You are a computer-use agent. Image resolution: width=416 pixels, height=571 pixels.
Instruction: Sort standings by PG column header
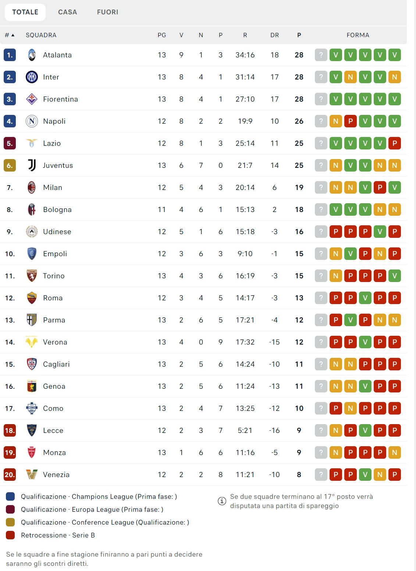tap(162, 35)
